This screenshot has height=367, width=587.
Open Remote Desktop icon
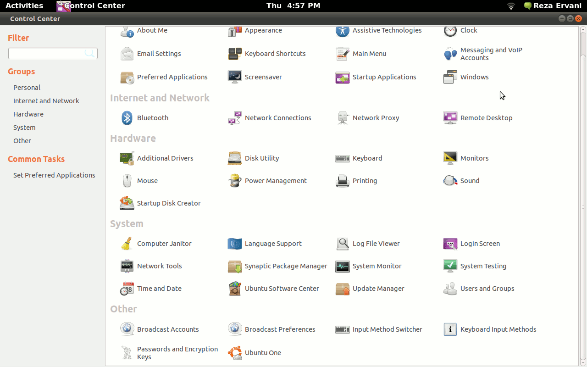click(x=450, y=118)
